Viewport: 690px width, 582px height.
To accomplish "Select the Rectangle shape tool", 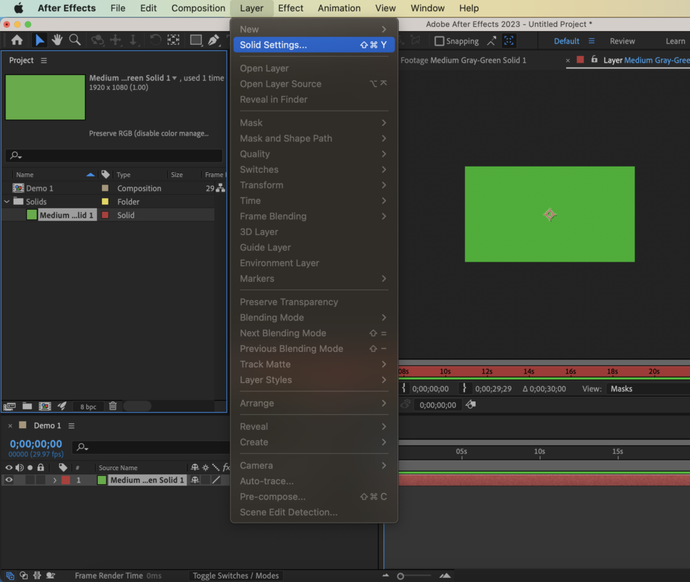I will click(195, 40).
